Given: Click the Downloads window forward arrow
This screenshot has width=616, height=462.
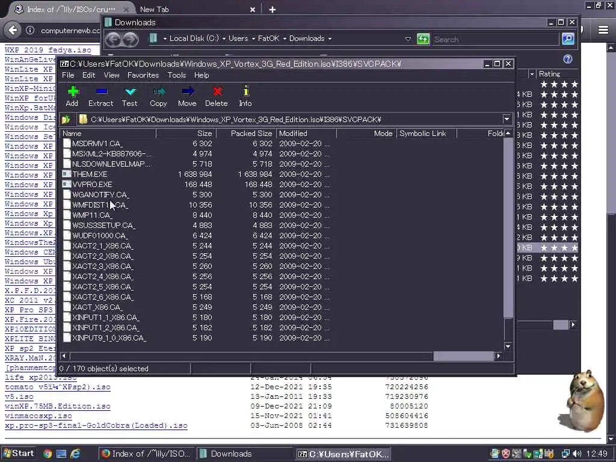Looking at the screenshot, I should click(x=131, y=39).
